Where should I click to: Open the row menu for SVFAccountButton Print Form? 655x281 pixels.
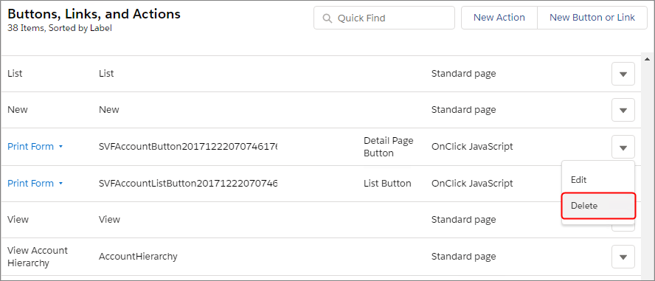[x=623, y=147]
